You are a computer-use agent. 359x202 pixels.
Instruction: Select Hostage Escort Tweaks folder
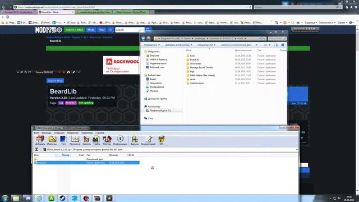201,67
